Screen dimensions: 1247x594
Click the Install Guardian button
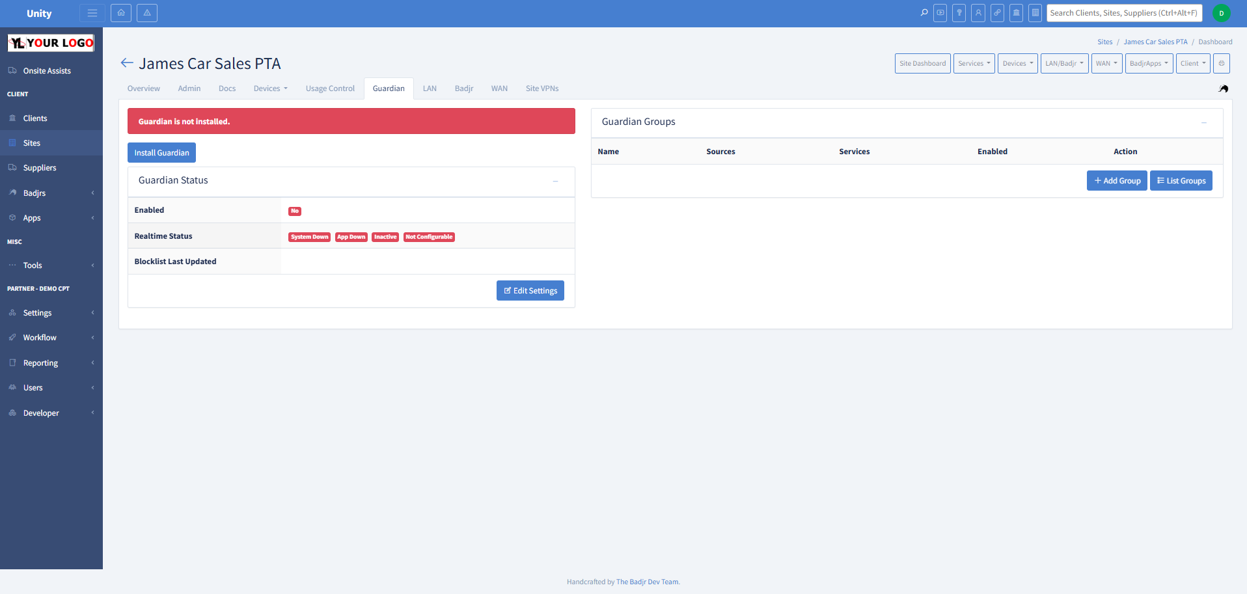click(x=161, y=153)
